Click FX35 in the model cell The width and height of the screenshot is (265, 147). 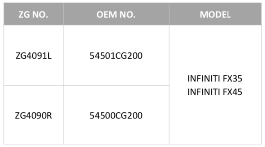pos(233,79)
